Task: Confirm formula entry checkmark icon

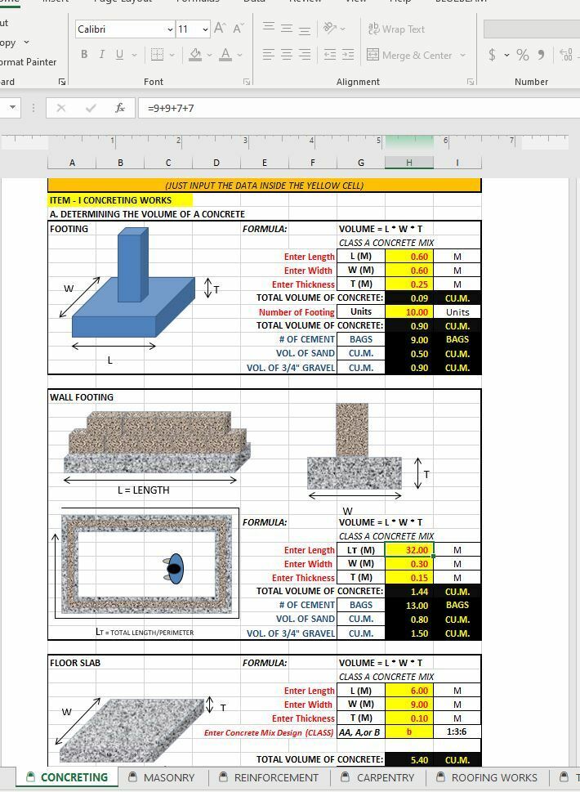Action: tap(91, 108)
